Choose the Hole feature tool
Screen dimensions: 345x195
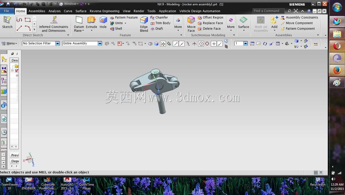click(103, 22)
